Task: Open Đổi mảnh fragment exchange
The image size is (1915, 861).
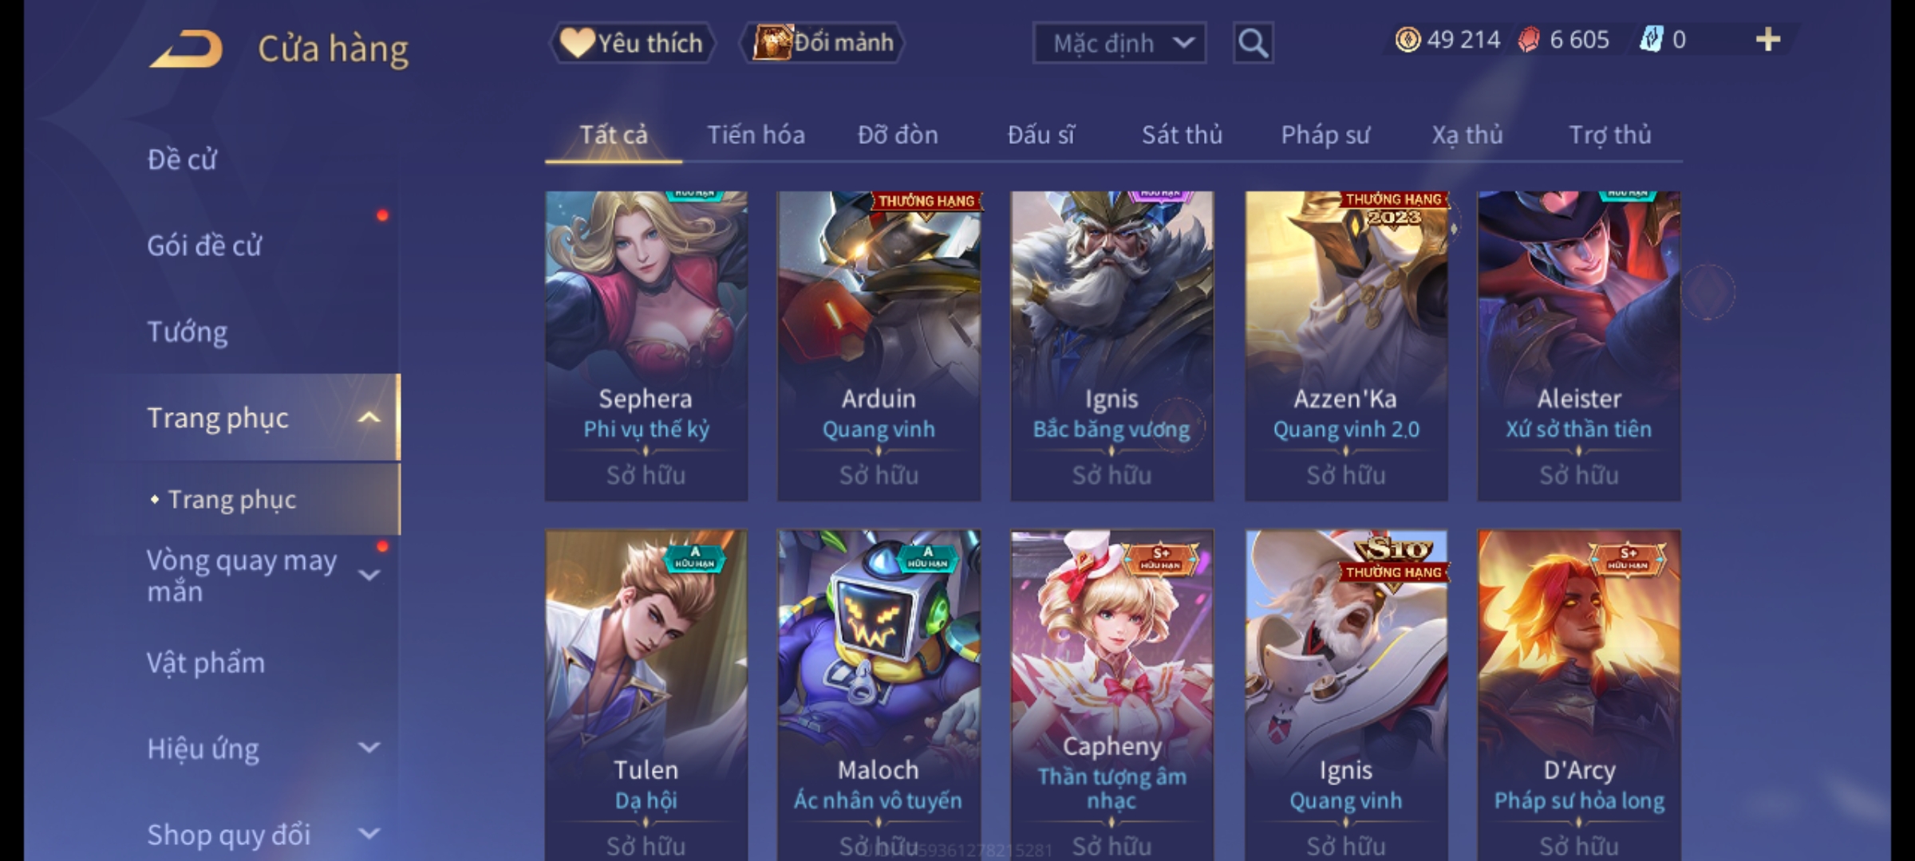Action: (823, 43)
